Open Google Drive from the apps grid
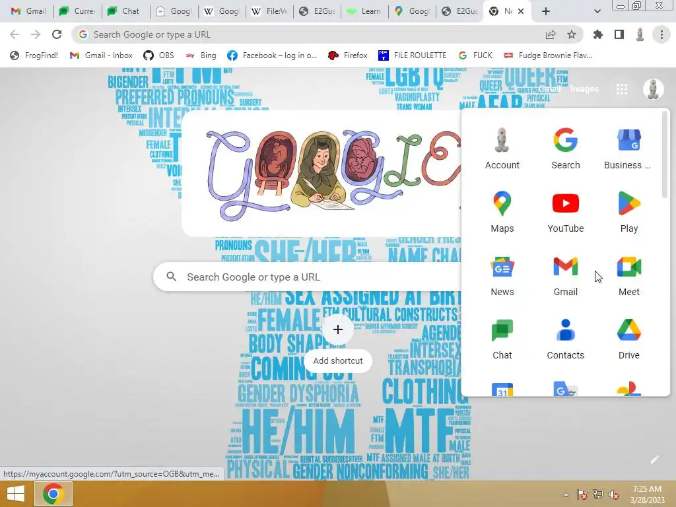 [628, 339]
